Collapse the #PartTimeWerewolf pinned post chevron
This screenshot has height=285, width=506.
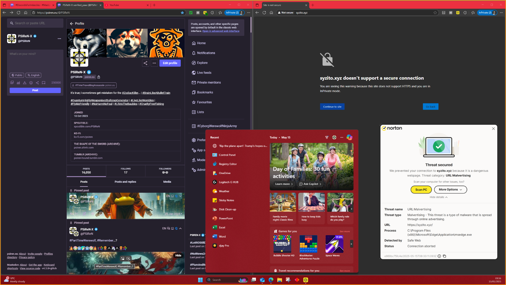pos(180,229)
